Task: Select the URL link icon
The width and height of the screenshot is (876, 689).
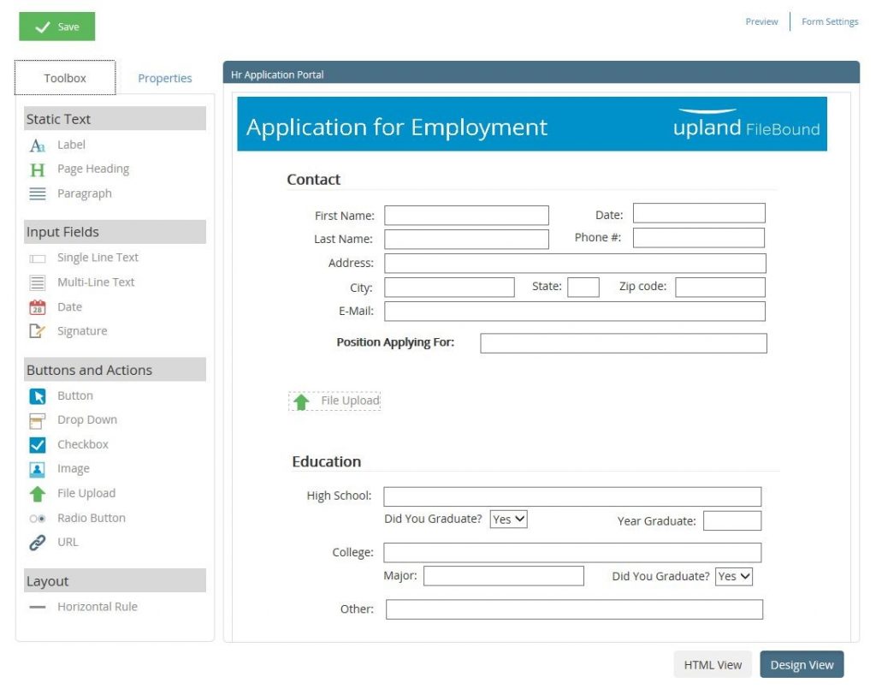Action: click(x=37, y=542)
